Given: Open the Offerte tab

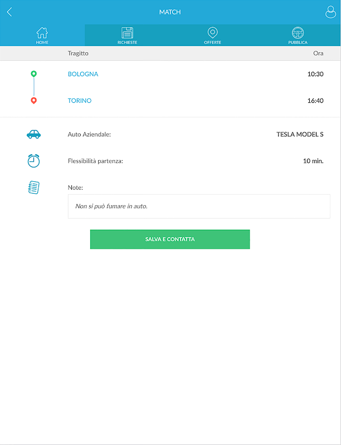Looking at the screenshot, I should coord(212,36).
